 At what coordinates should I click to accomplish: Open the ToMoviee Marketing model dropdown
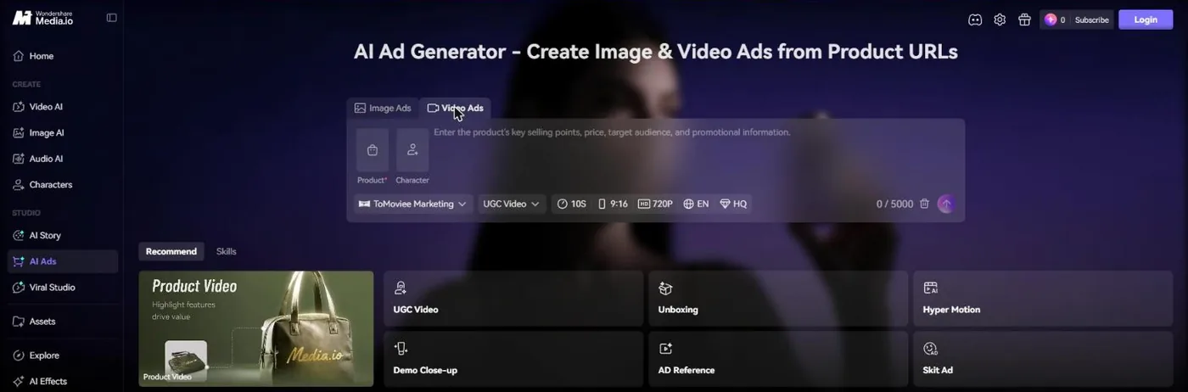413,204
